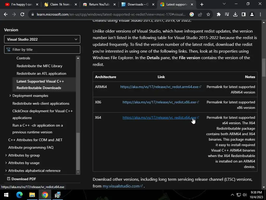Open a new browser tab
Image resolution: width=266 pixels, height=200 pixels.
pos(202,5)
